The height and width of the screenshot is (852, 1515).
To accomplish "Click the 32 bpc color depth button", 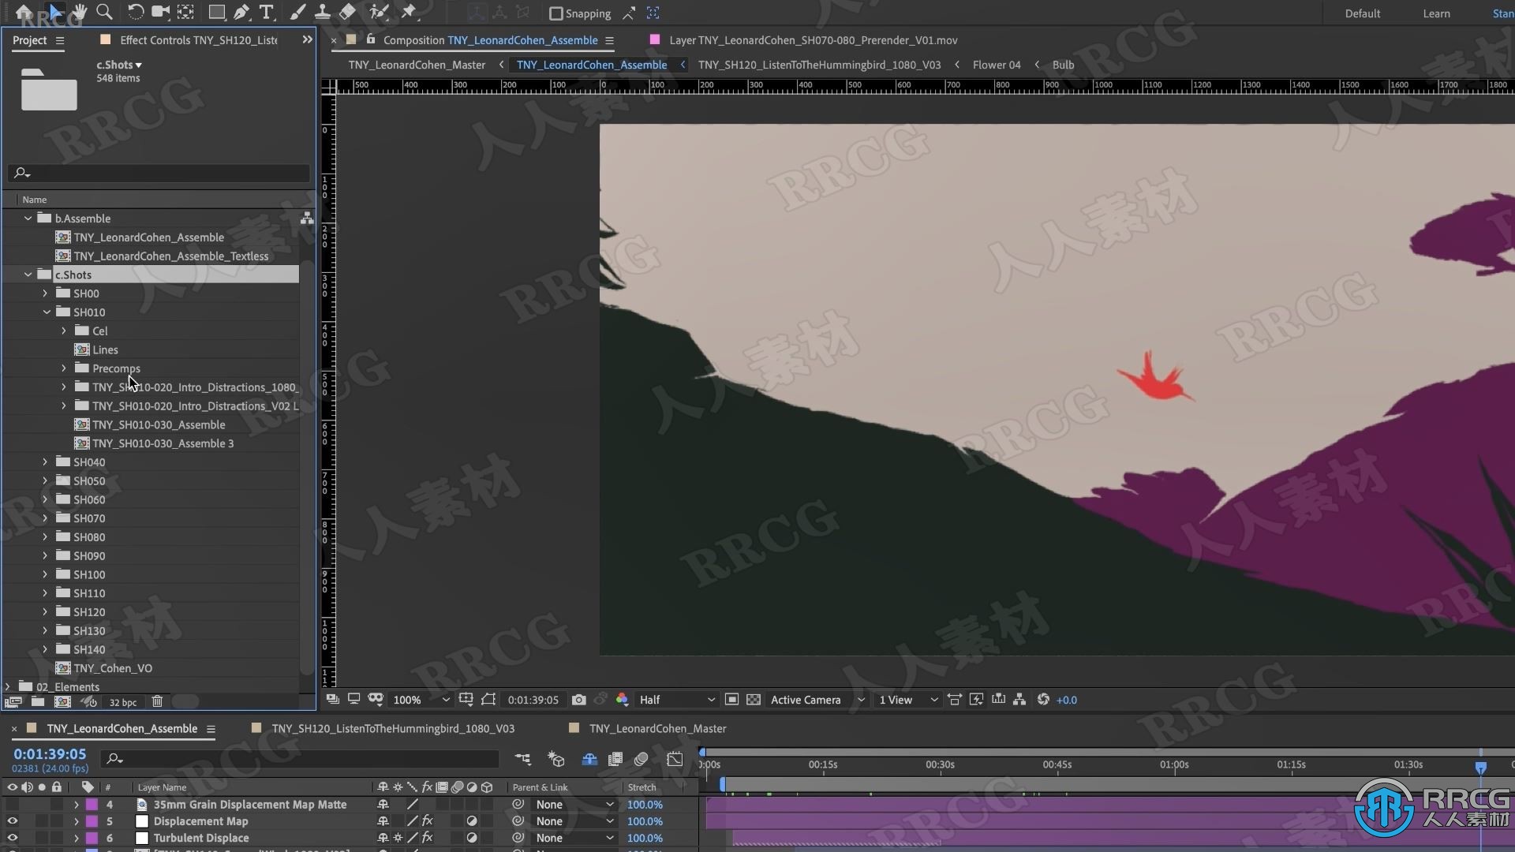I will click(x=122, y=702).
